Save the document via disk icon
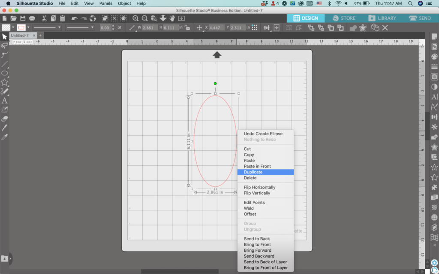 (x=23, y=18)
